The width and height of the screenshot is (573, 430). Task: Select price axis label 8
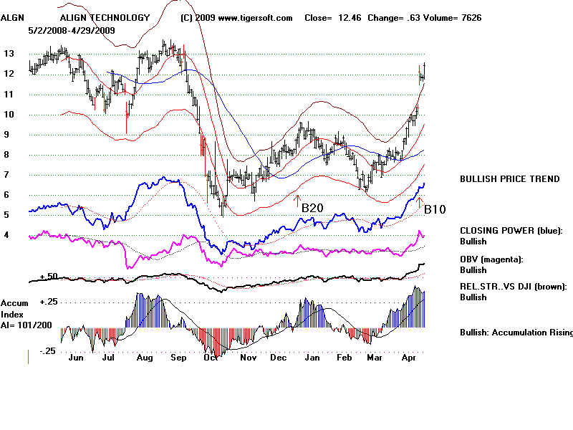(6, 155)
